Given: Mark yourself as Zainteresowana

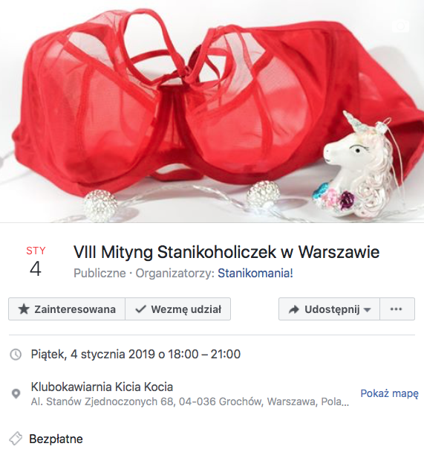Looking at the screenshot, I should click(67, 309).
